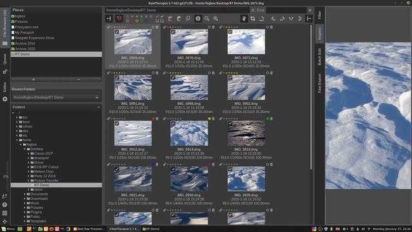Toggle the checkbox on IMG_0912.dng thumbnail
The image size is (412, 232).
click(117, 123)
